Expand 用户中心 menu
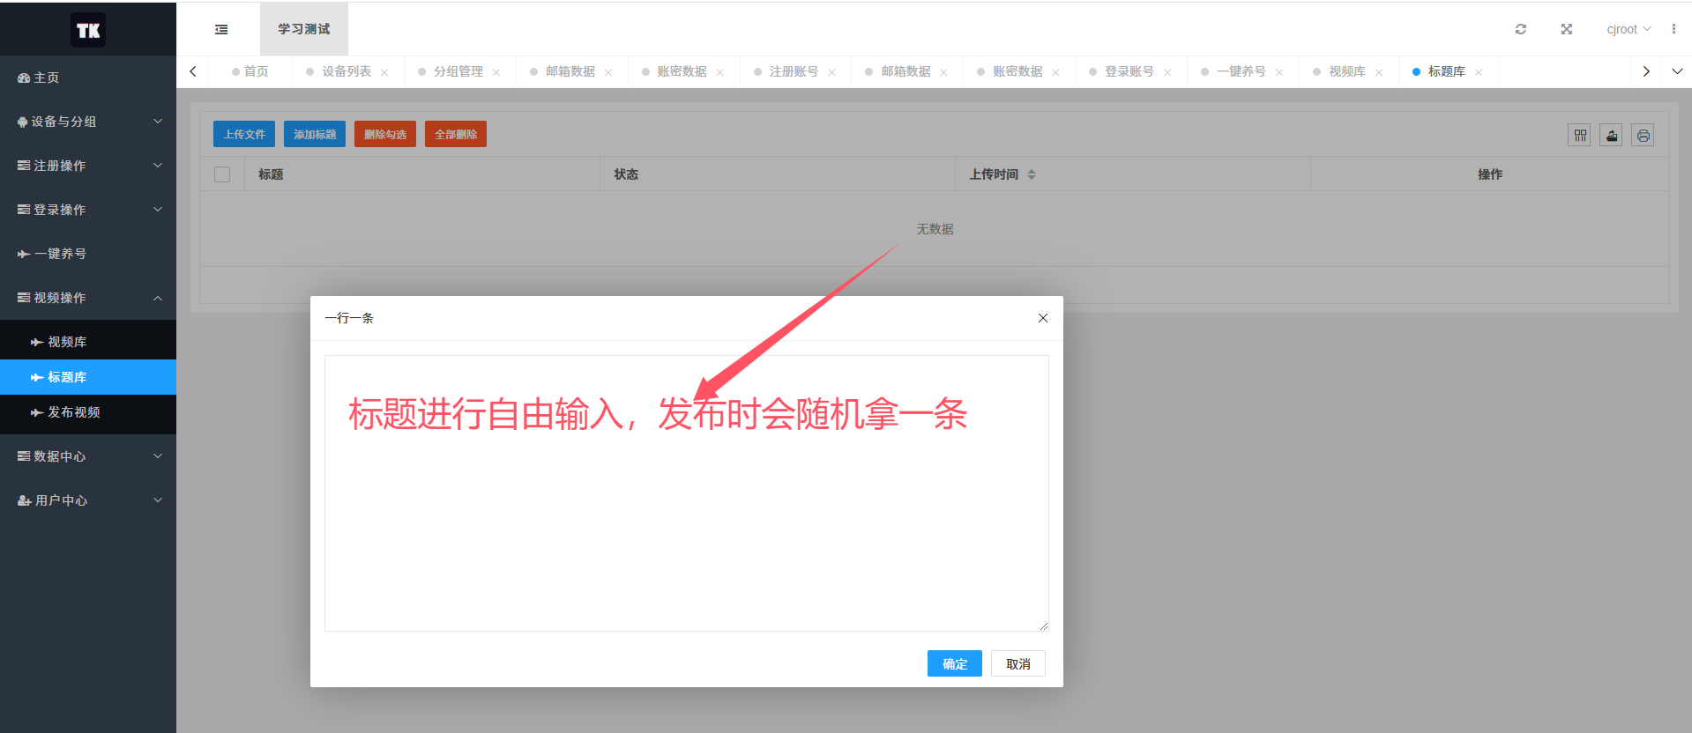 tap(88, 500)
